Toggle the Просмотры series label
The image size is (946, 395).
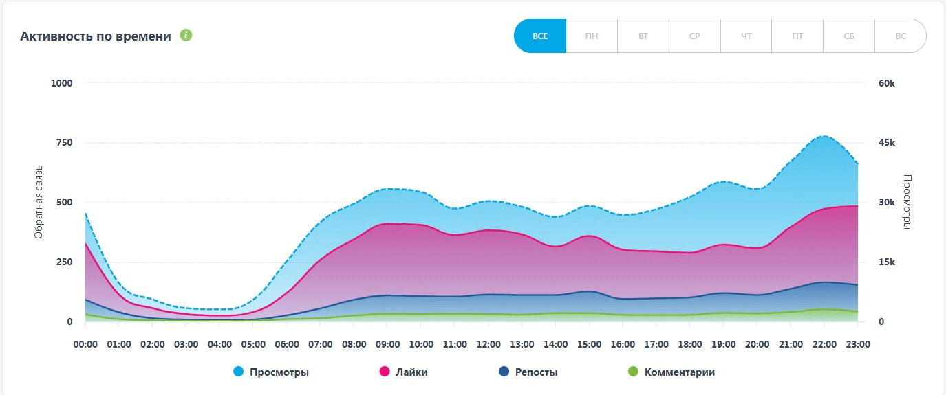click(280, 372)
